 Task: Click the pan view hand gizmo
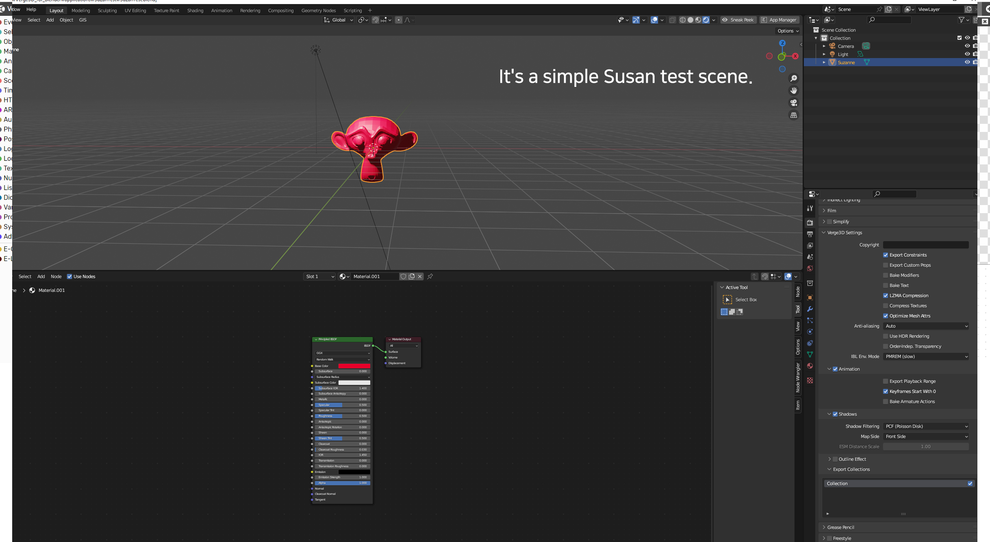point(793,91)
